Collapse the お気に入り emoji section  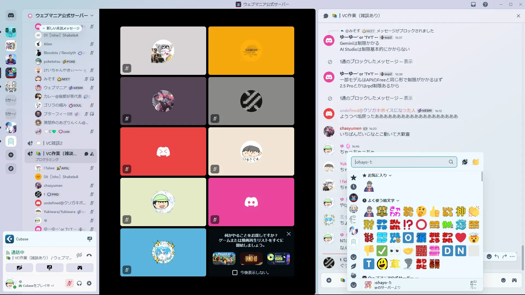390,176
